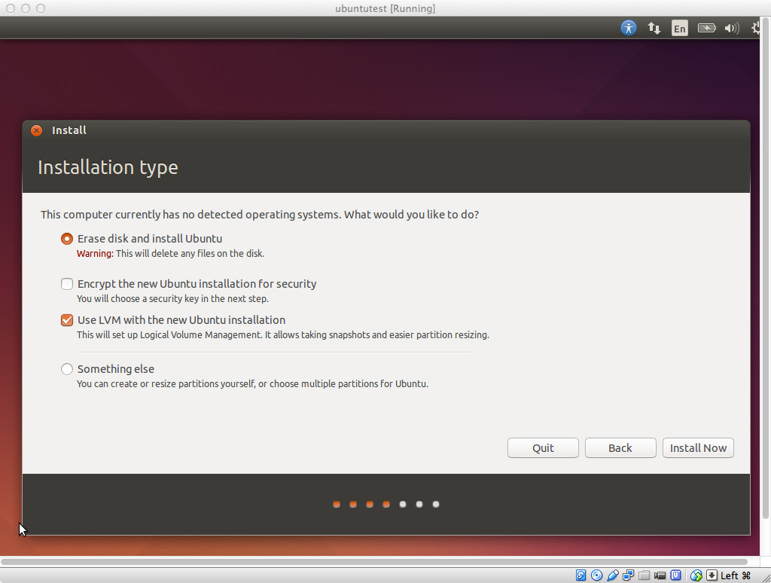771x583 pixels.
Task: Click the 'This will set up Logical Volume Management' text
Action: (283, 334)
